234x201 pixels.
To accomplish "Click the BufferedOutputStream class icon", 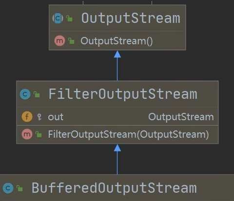I will point(8,188).
